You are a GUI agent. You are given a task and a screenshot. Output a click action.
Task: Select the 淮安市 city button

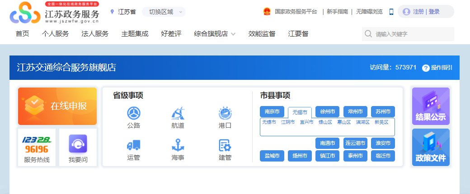pyautogui.click(x=383, y=143)
